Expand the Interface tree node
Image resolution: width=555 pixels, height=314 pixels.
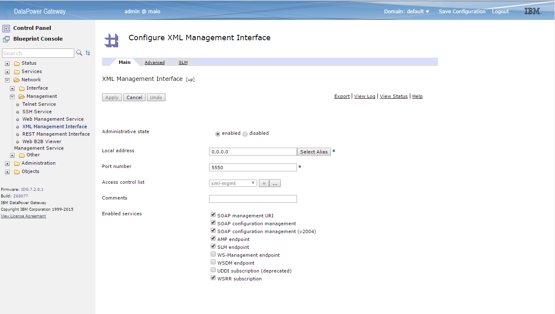click(12, 88)
